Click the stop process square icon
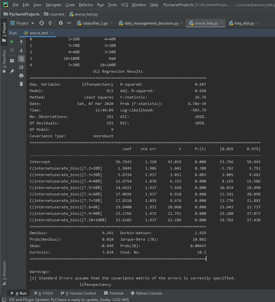 coord(12,50)
